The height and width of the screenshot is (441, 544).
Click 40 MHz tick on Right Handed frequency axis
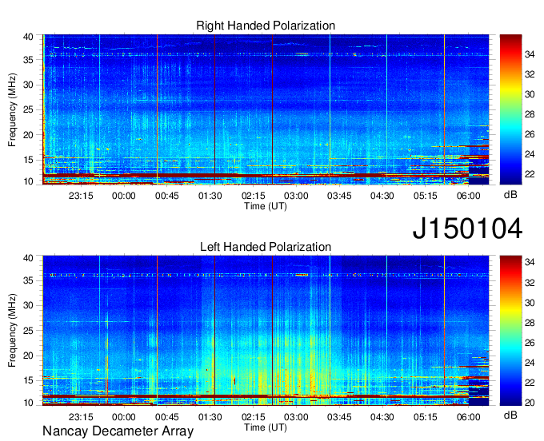point(29,37)
